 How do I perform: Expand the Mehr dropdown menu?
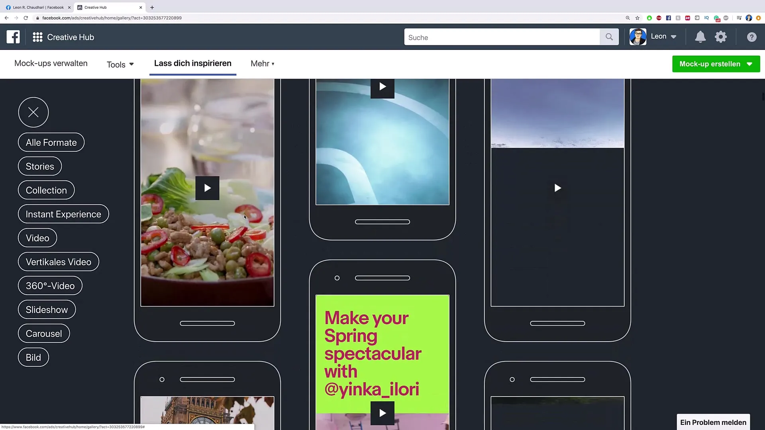pyautogui.click(x=263, y=64)
